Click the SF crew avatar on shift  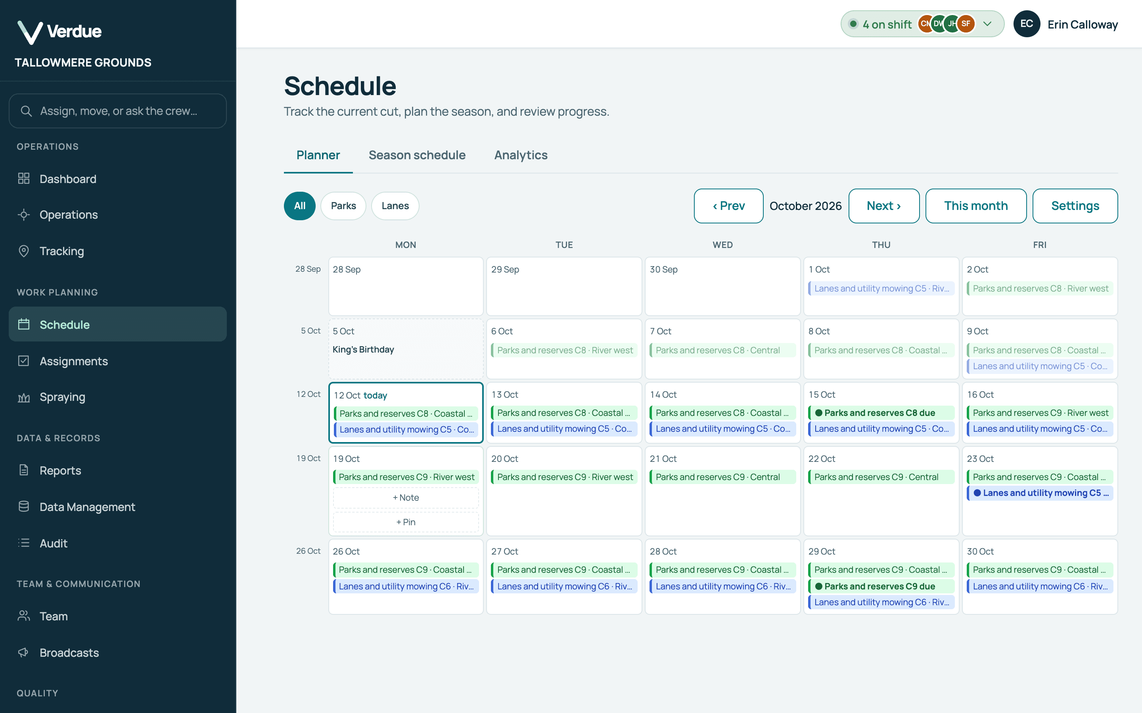[x=966, y=24]
